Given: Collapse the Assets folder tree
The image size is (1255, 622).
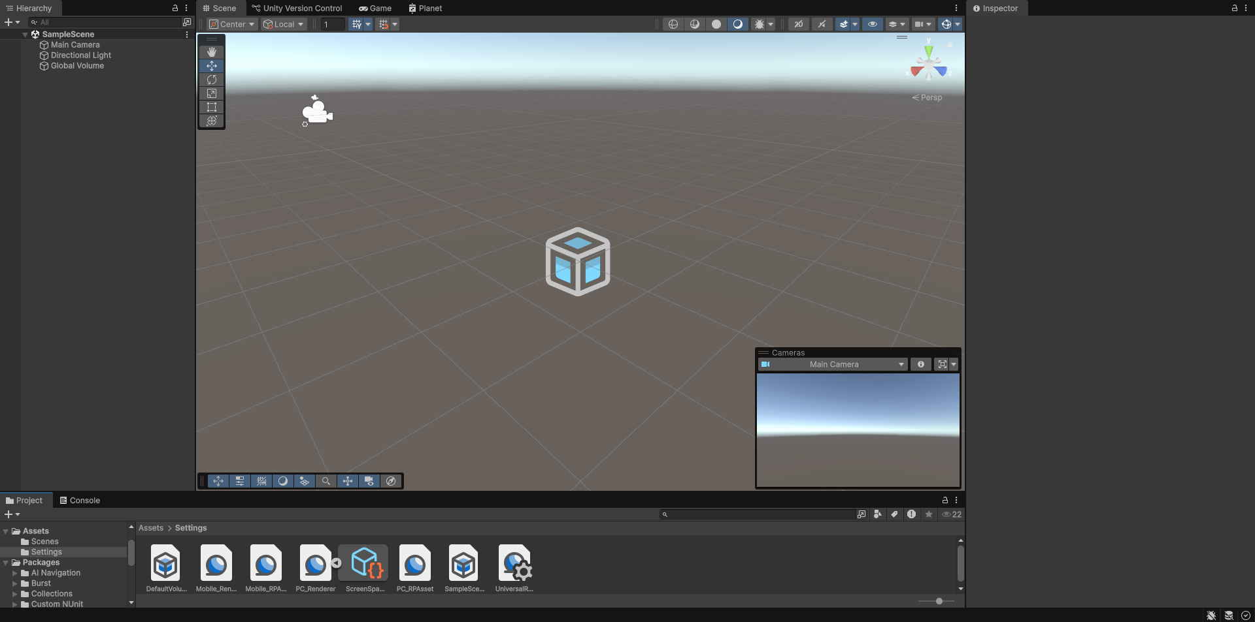Looking at the screenshot, I should (x=6, y=531).
